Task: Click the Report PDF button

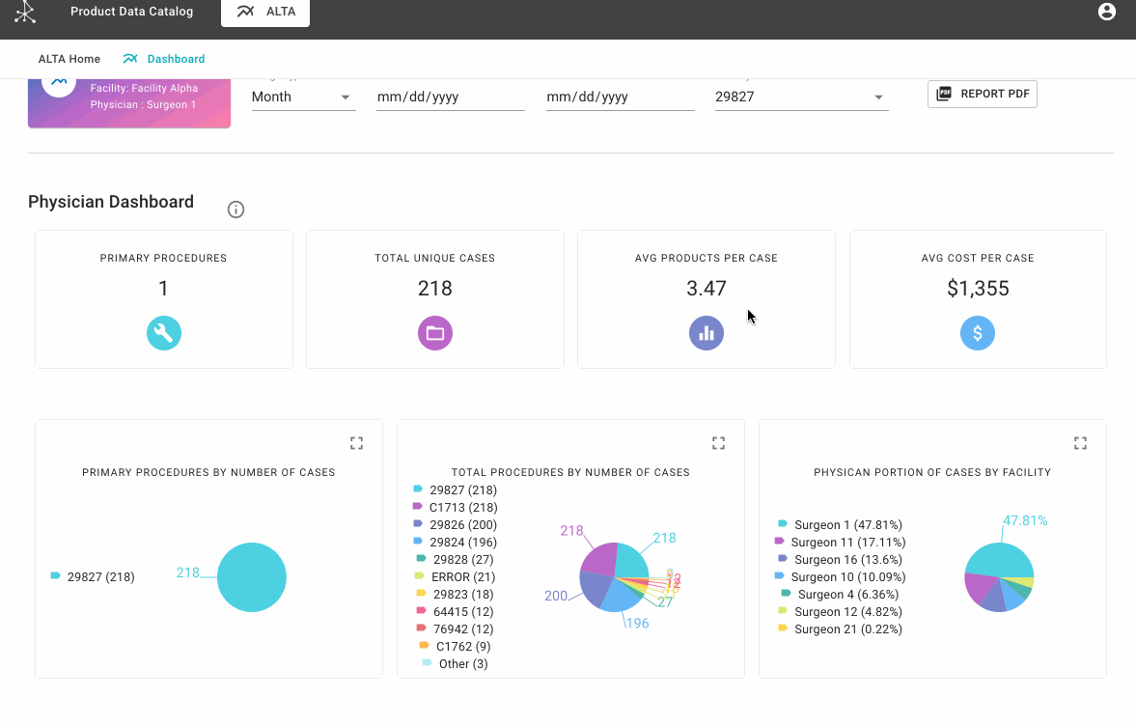Action: point(983,94)
